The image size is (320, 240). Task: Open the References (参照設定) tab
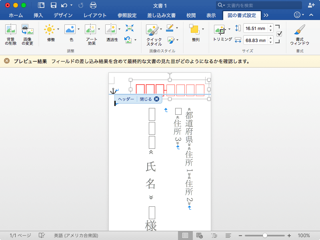pyautogui.click(x=127, y=15)
